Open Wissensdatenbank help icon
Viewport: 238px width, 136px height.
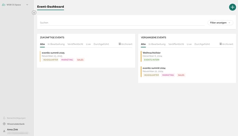4,124
